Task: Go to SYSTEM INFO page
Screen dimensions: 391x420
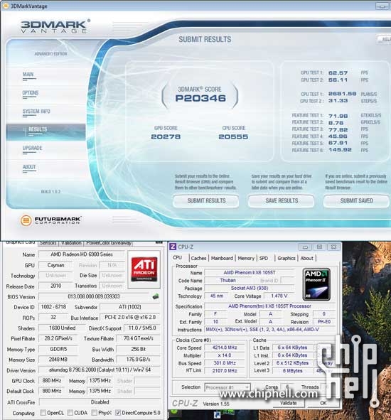Action: pos(36,112)
